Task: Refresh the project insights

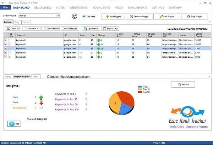Action: [183, 84]
